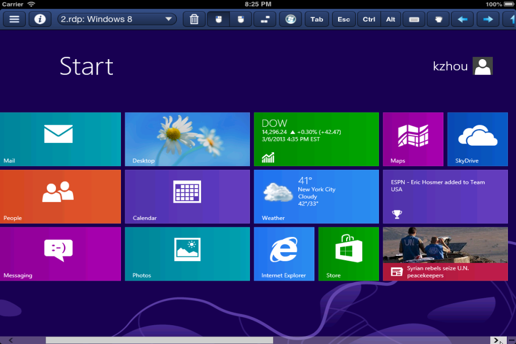Open the SkyDrive tile
516x344 pixels.
477,139
